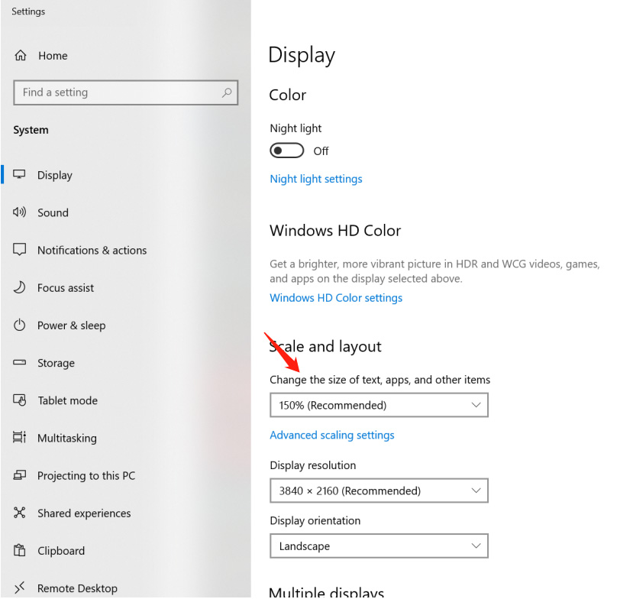Open Shared experiences settings

point(84,513)
